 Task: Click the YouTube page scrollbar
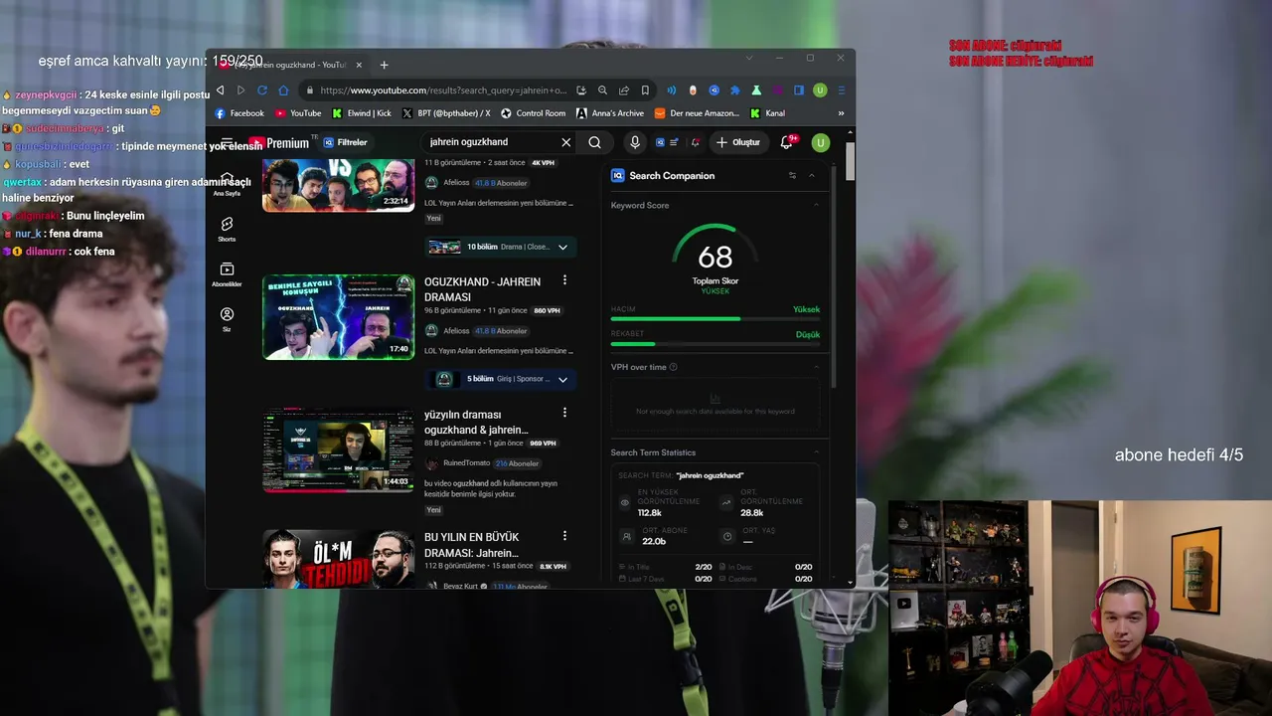(x=851, y=162)
